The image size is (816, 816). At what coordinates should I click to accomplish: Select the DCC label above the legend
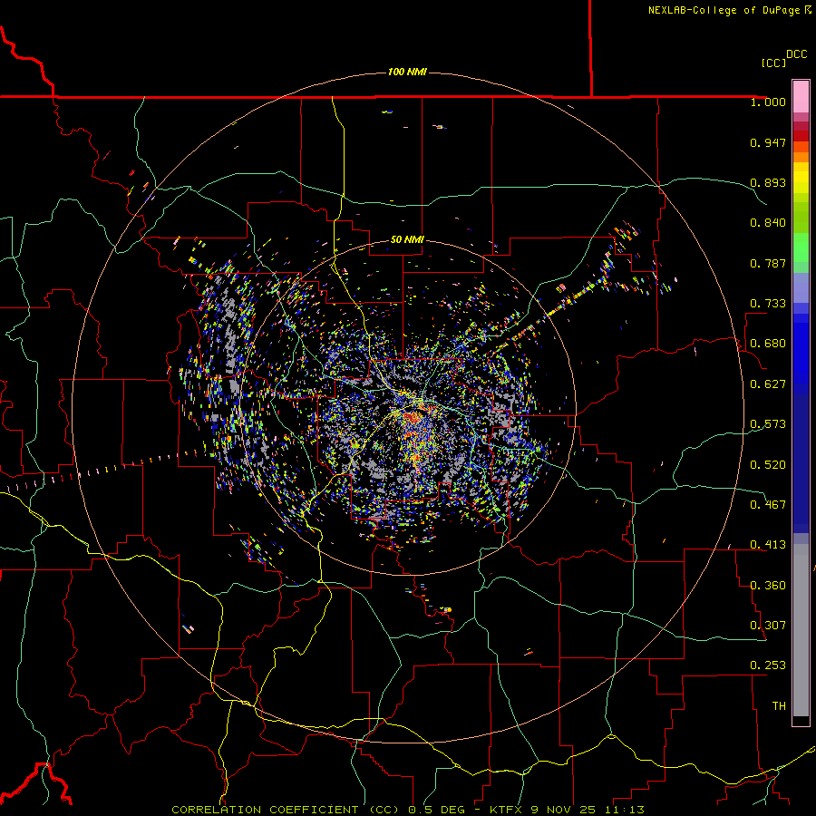pos(797,54)
